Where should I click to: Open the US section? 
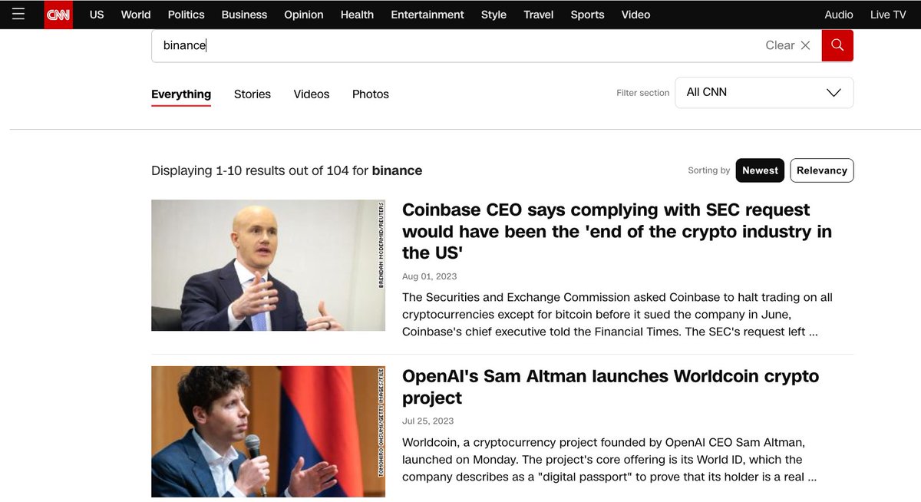point(97,15)
